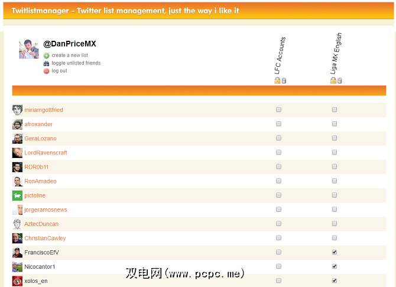Click afroxander avatar image
Viewport: 396px width, 287px height.
coord(17,124)
